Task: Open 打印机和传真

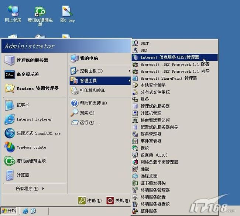Action: [100, 90]
